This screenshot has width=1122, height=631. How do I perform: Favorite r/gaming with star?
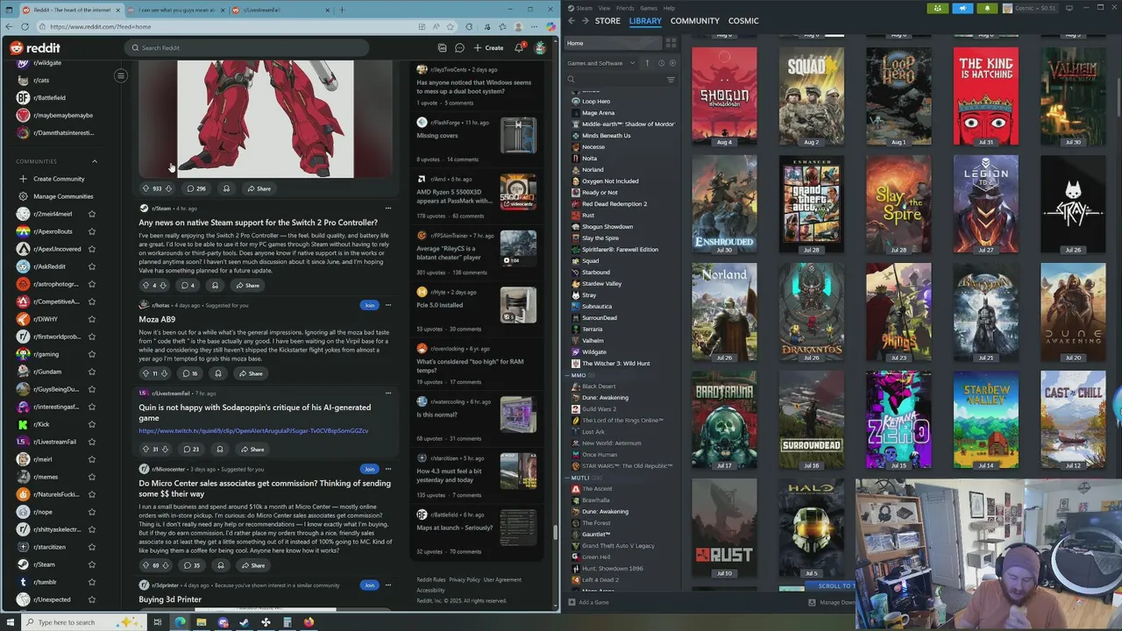[x=91, y=354]
